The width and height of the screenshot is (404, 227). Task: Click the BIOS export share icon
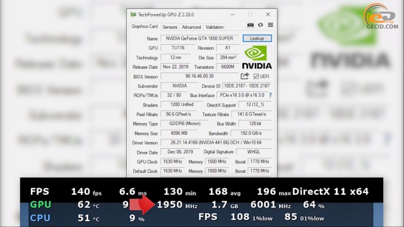pos(244,76)
